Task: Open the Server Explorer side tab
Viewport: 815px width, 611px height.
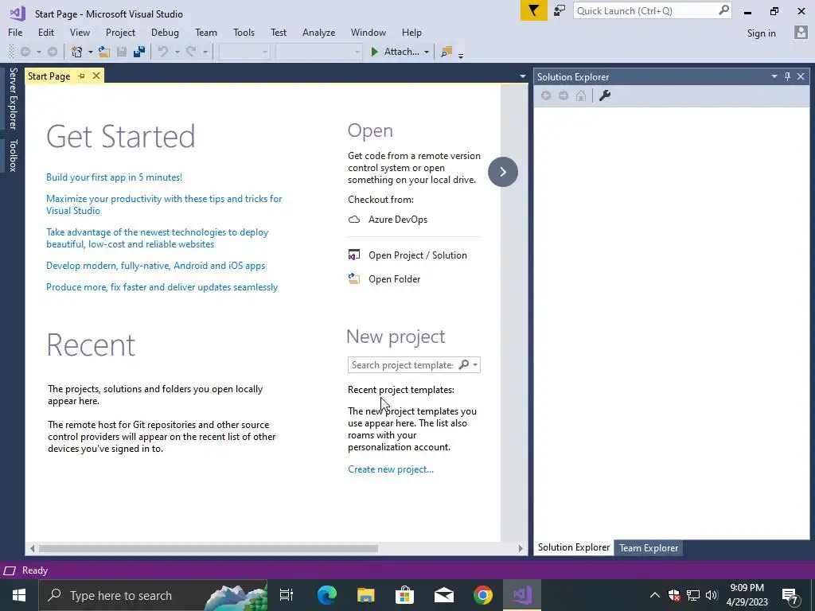Action: [x=13, y=98]
